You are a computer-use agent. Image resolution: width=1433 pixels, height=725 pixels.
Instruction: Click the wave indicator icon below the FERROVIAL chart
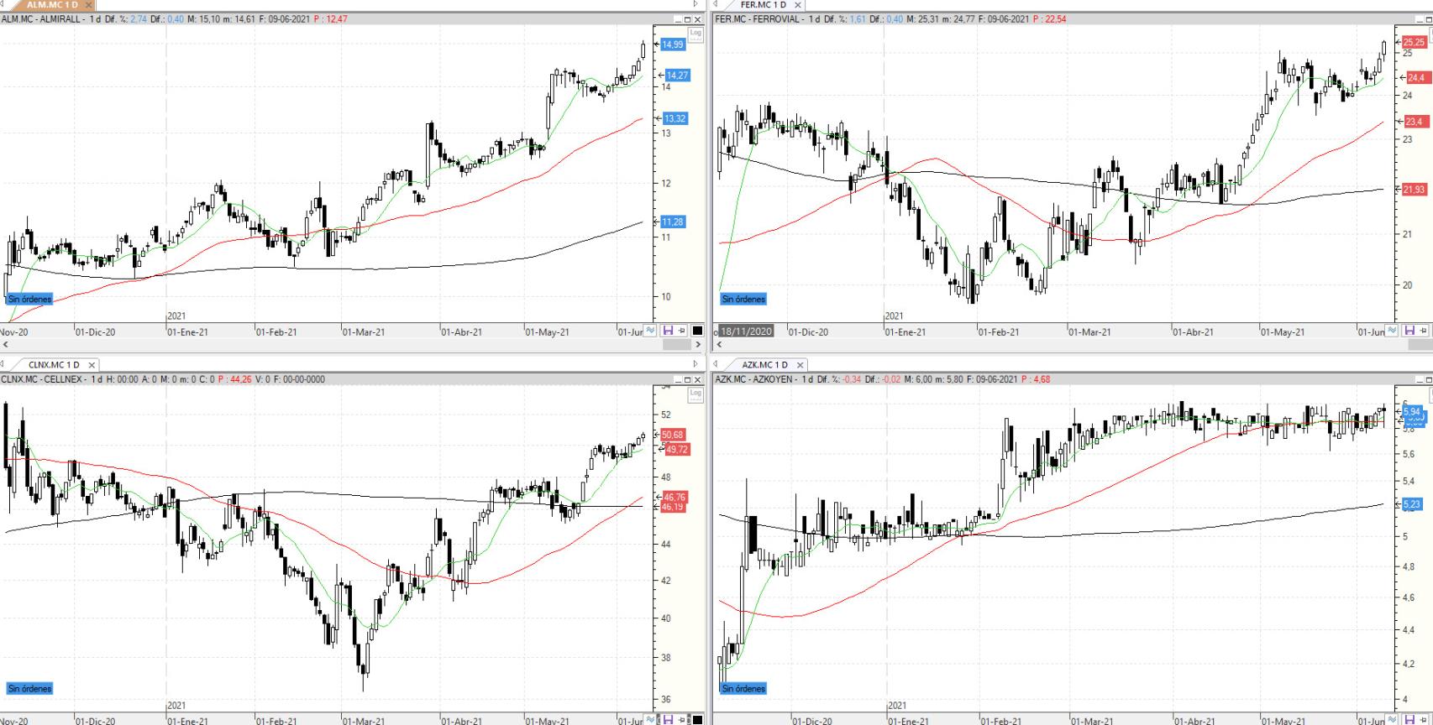tap(1392, 331)
